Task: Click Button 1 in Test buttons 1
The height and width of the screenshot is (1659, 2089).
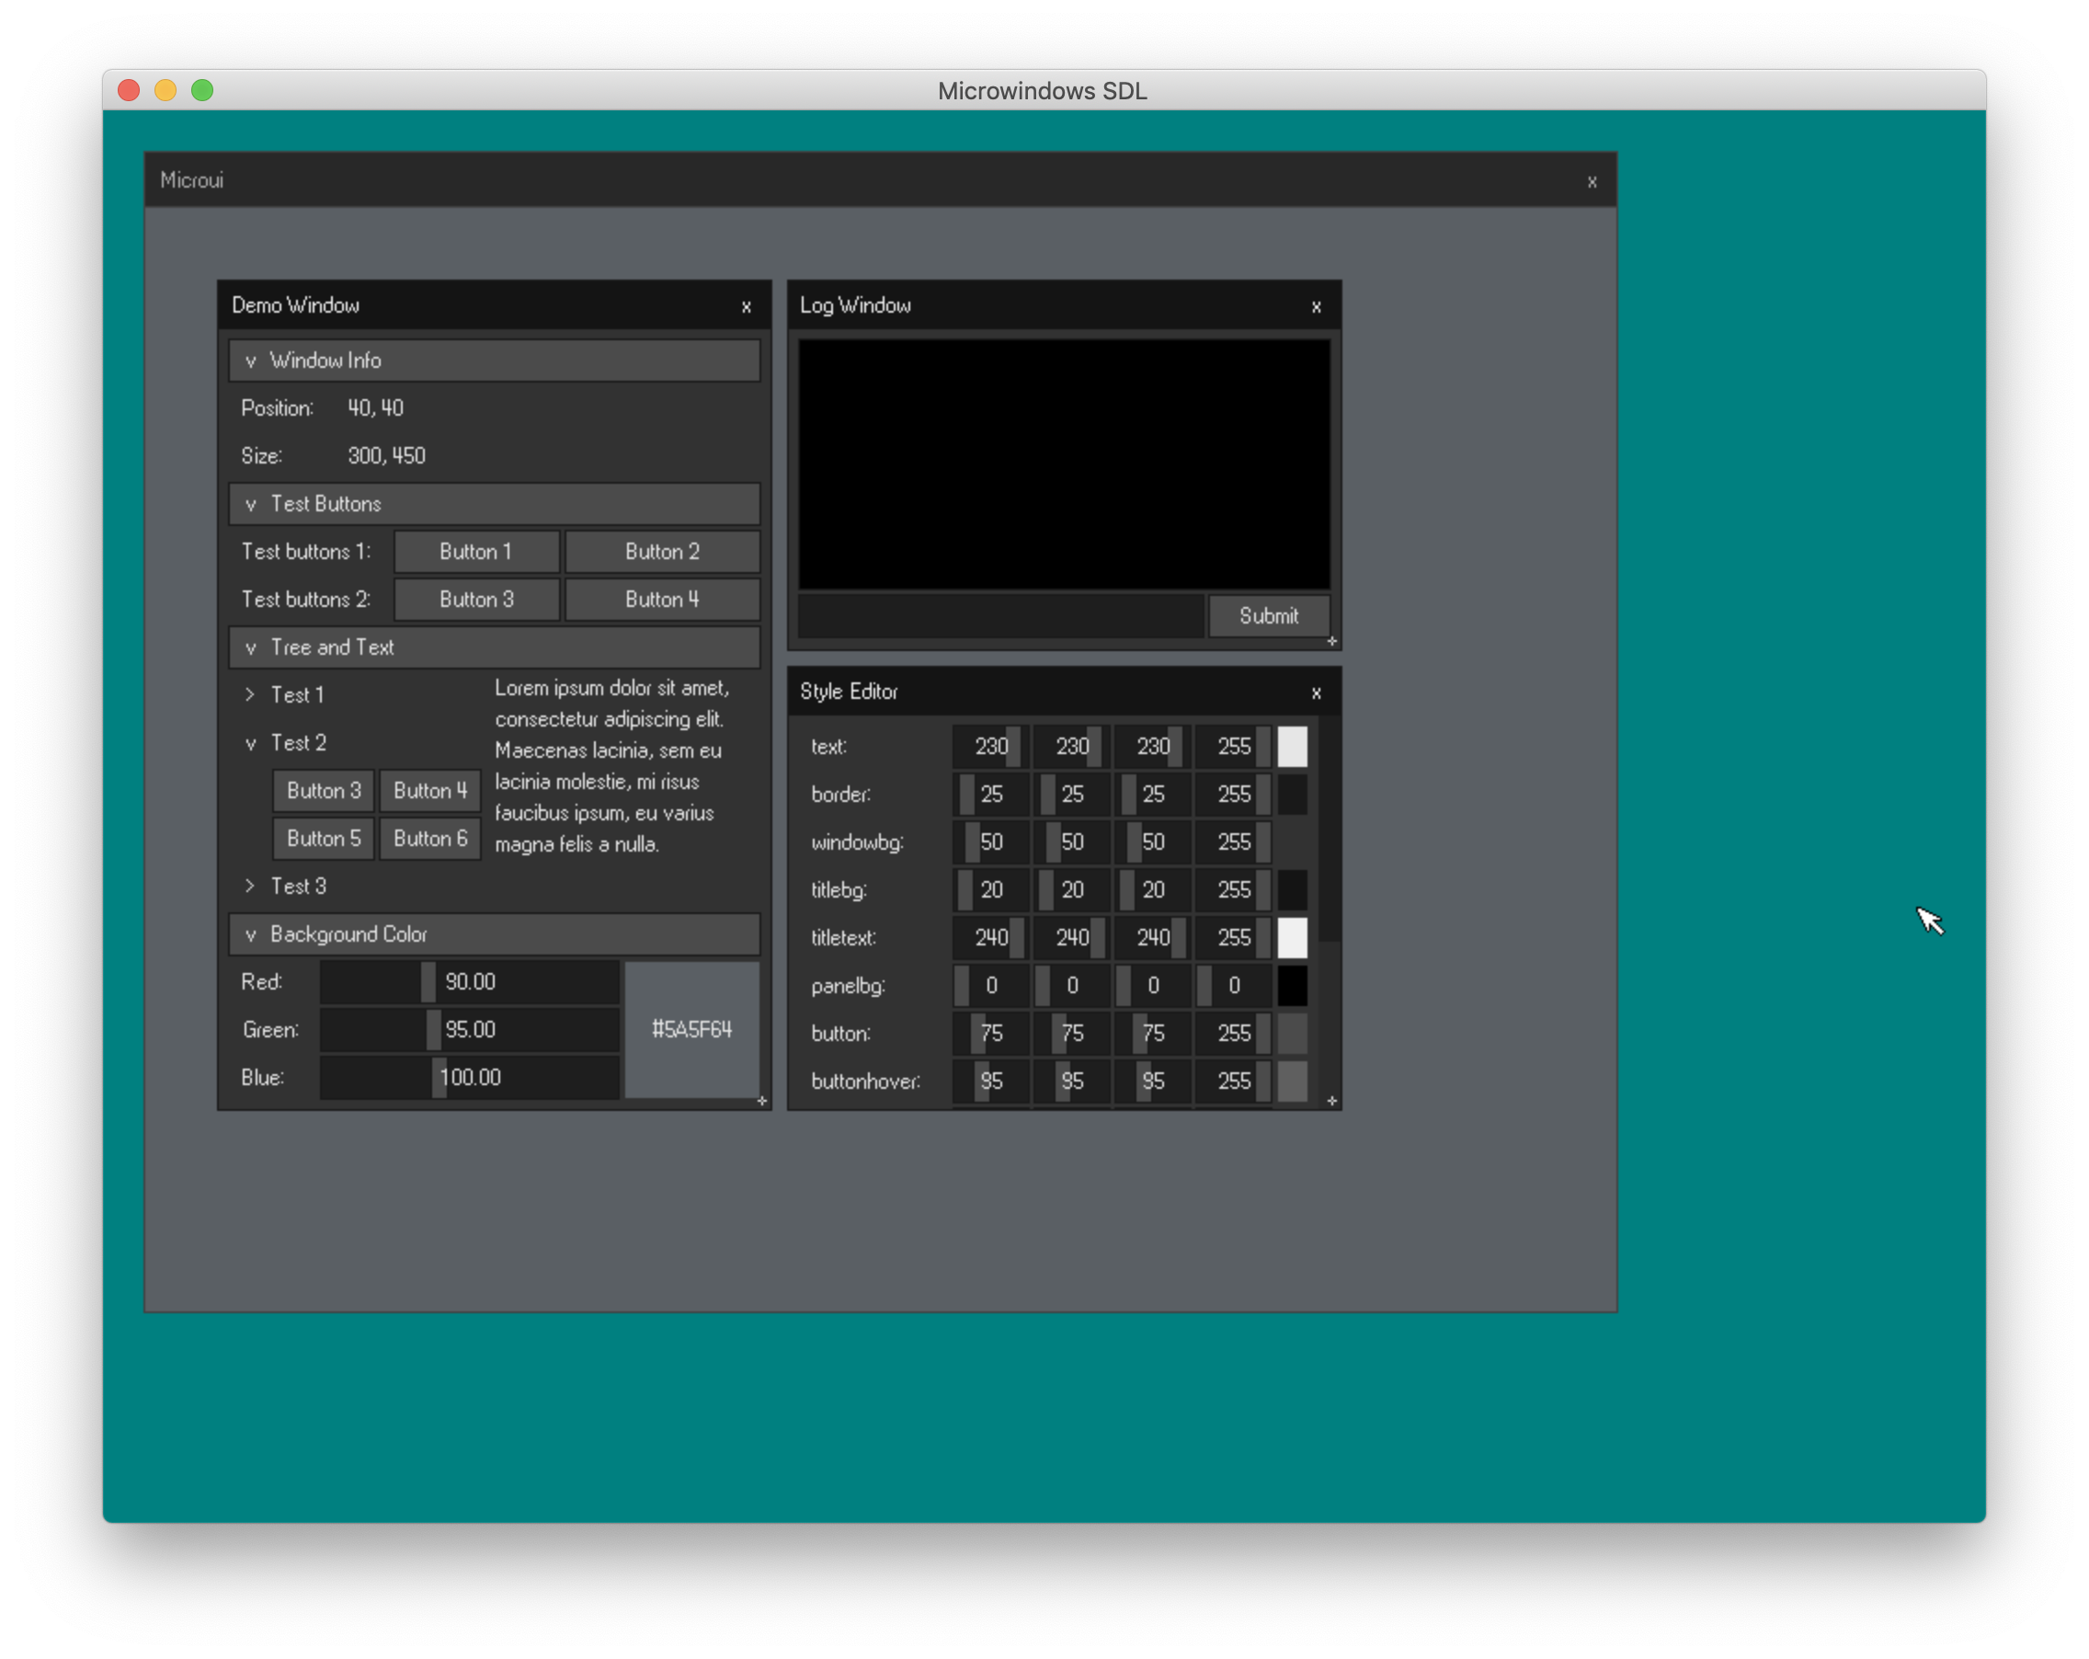Action: 475,552
